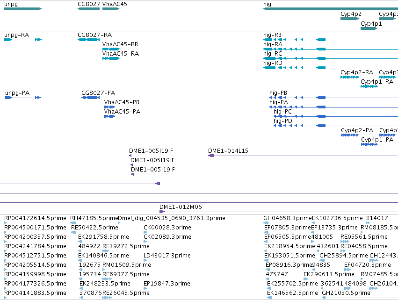Select the CK02089.3prime EST label

(x=167, y=237)
